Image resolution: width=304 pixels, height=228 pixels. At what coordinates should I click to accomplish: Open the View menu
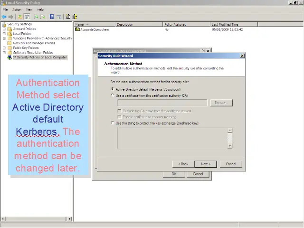[29, 9]
